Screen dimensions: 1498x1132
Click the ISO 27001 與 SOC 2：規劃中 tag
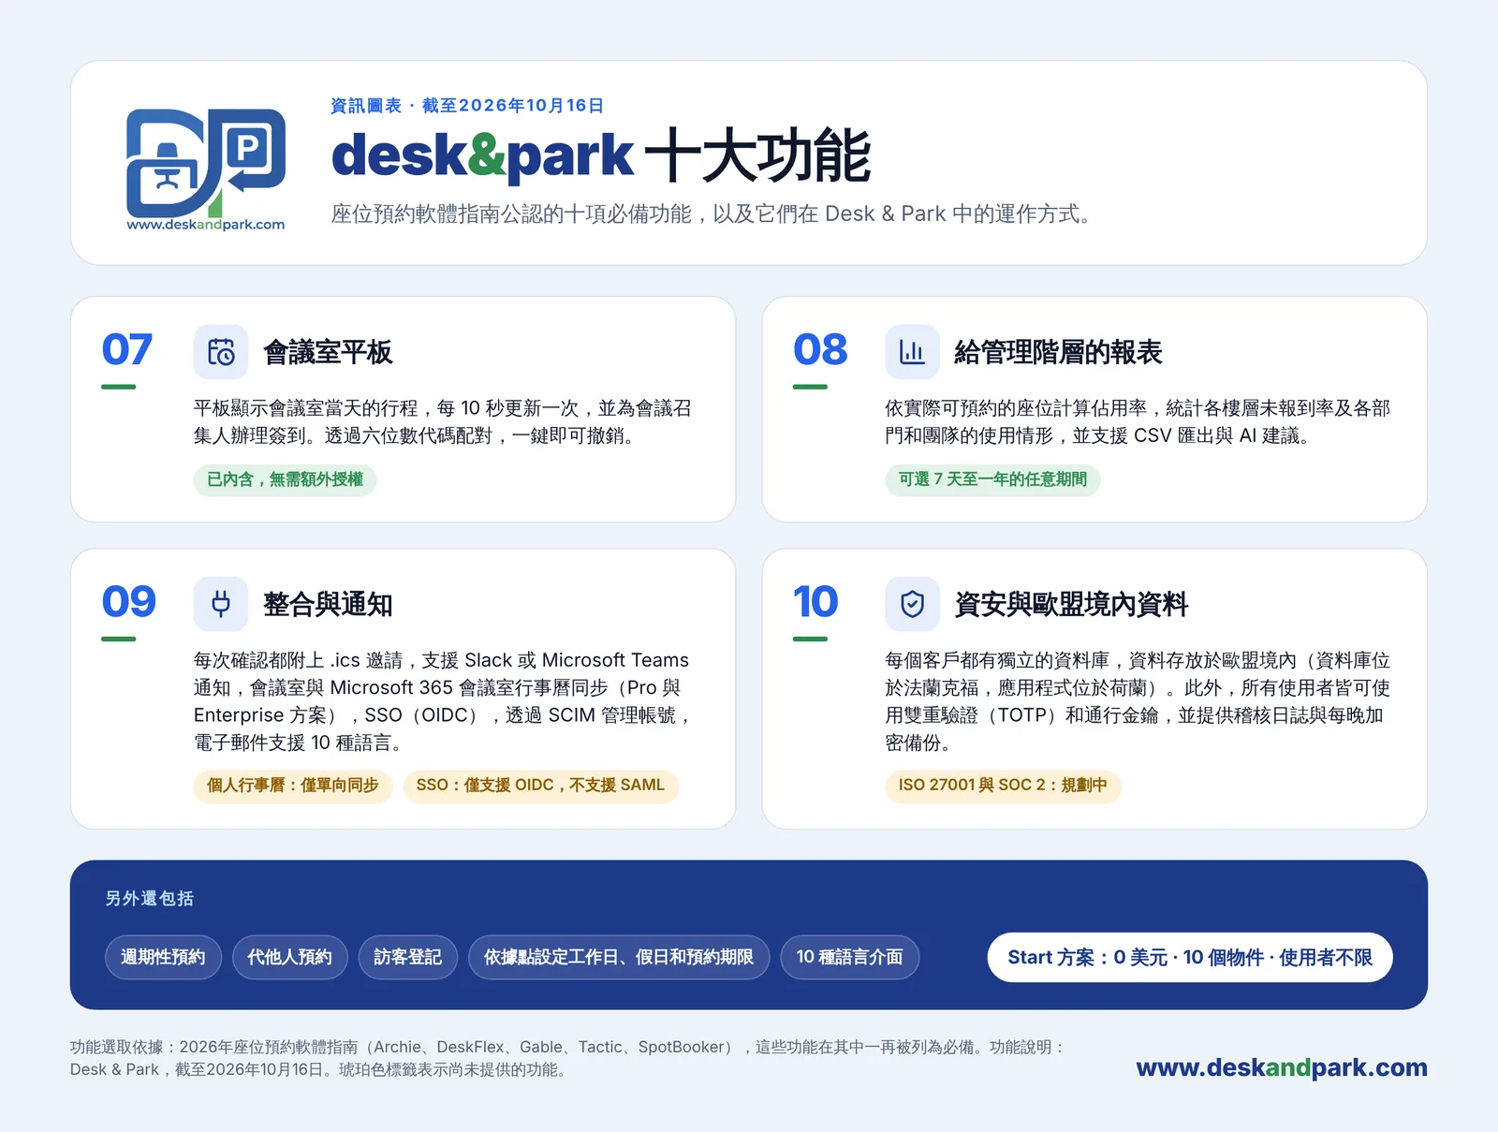[1003, 786]
